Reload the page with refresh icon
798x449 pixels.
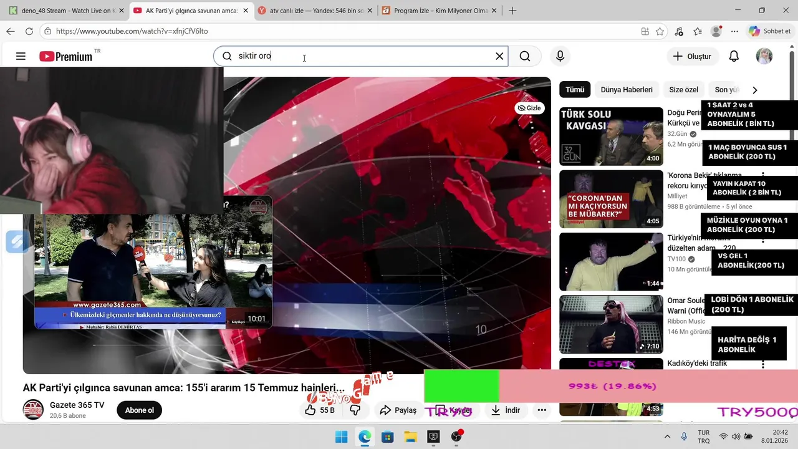[29, 31]
